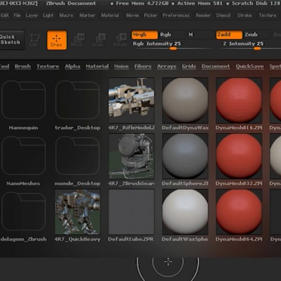Switch to the Document tab in LightBox
The width and height of the screenshot is (281, 281).
click(x=216, y=66)
